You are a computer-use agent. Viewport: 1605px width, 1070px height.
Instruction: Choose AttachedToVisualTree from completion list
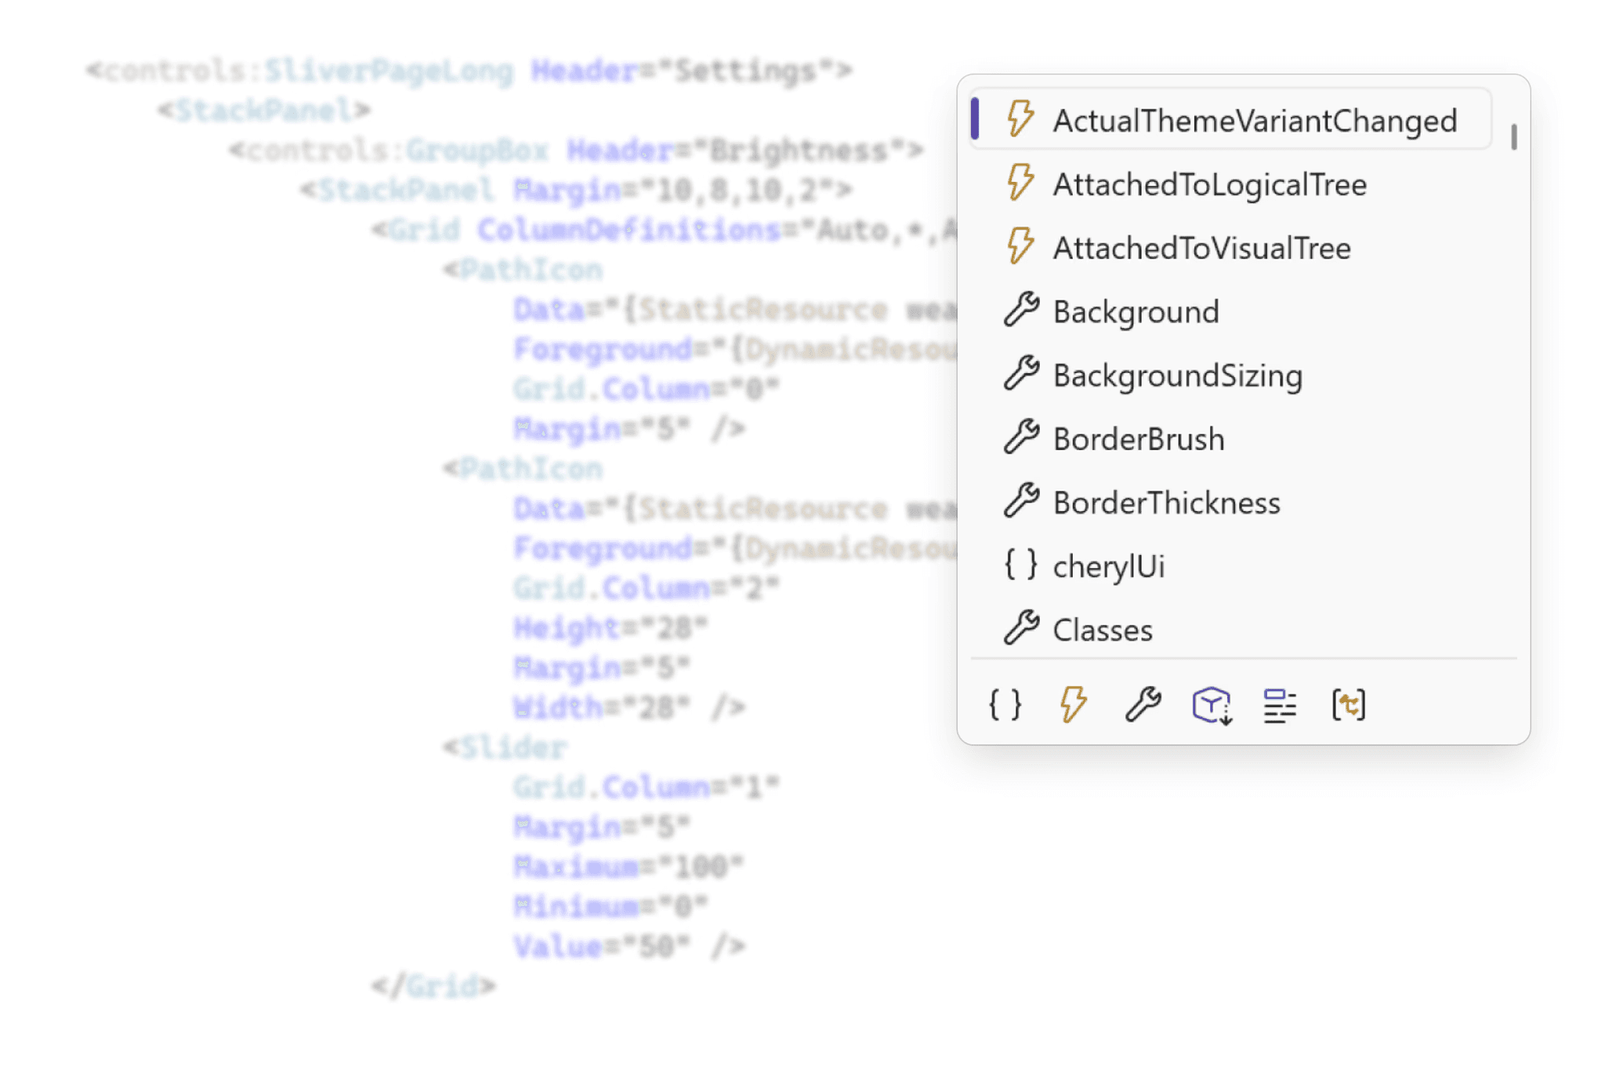(1201, 248)
